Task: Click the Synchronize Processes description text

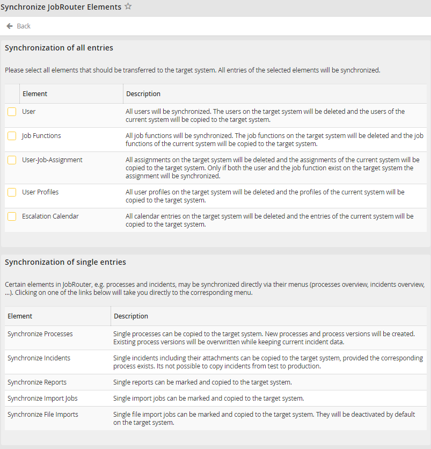Action: coord(264,338)
